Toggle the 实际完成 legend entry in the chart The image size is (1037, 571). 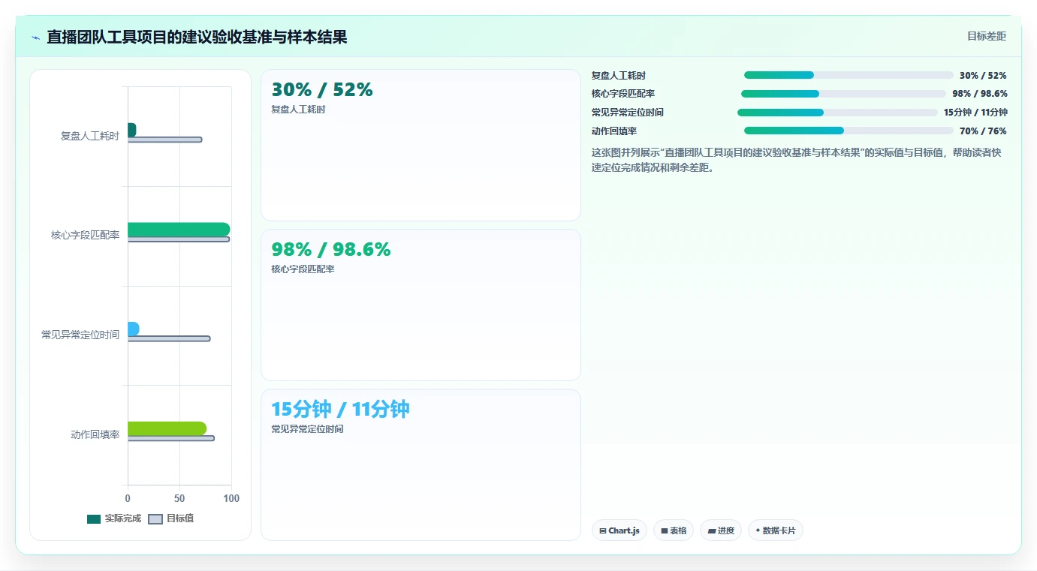click(x=114, y=518)
